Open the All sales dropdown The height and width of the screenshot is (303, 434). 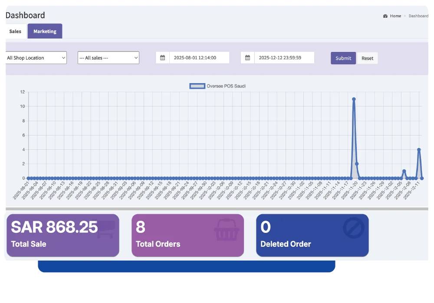tap(108, 57)
